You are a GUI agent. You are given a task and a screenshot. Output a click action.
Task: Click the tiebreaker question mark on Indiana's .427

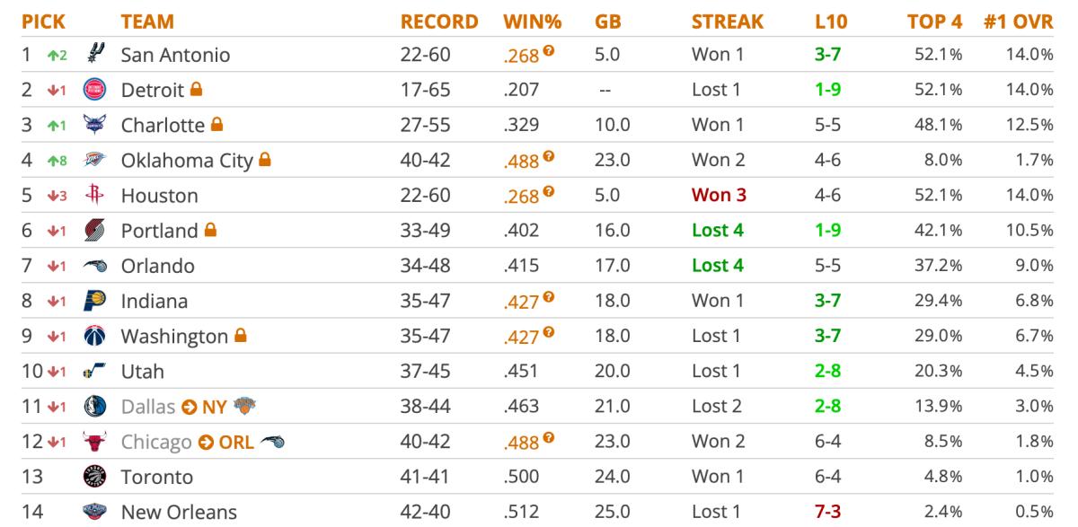point(549,297)
